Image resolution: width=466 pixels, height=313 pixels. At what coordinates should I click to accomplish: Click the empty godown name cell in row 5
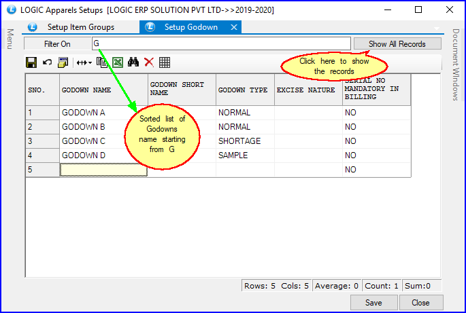(103, 170)
